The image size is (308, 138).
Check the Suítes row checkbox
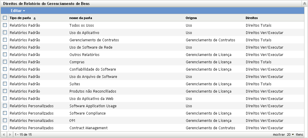pyautogui.click(x=5, y=84)
